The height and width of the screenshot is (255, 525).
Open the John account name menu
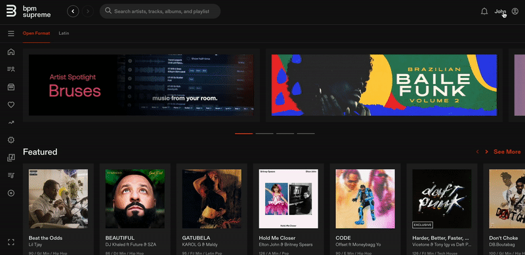tap(500, 11)
